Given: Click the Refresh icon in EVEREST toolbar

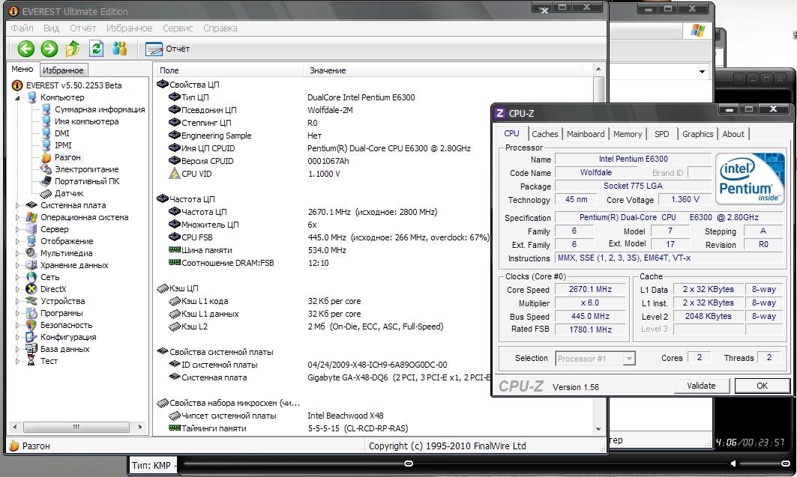Looking at the screenshot, I should pos(96,49).
